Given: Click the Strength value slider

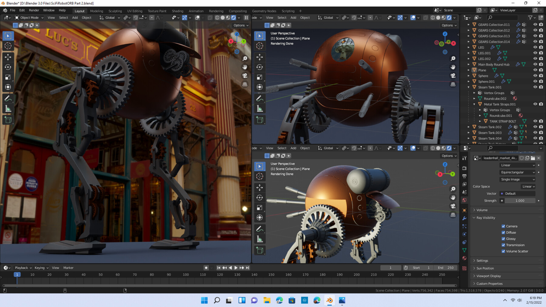Looking at the screenshot, I should pyautogui.click(x=520, y=201).
